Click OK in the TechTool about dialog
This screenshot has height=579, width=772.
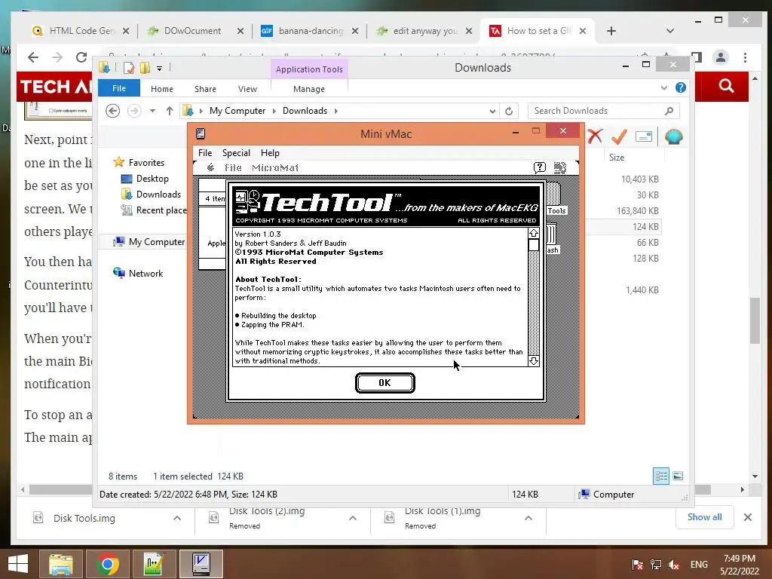click(x=384, y=382)
